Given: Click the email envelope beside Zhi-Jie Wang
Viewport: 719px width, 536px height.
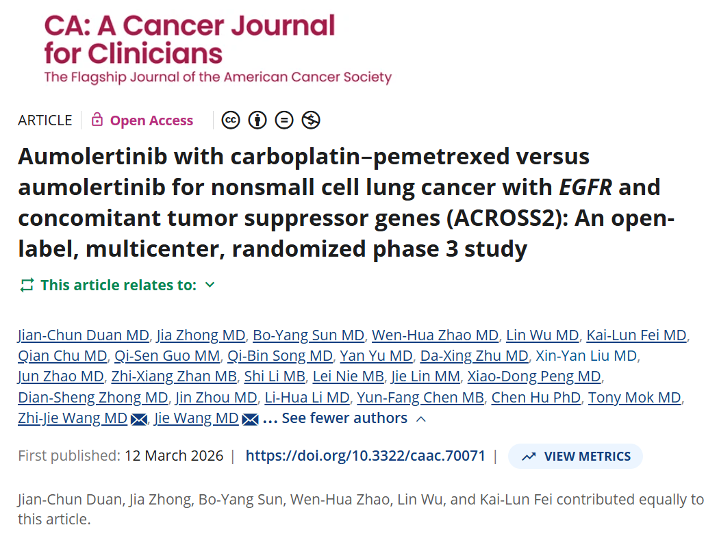Looking at the screenshot, I should (138, 419).
